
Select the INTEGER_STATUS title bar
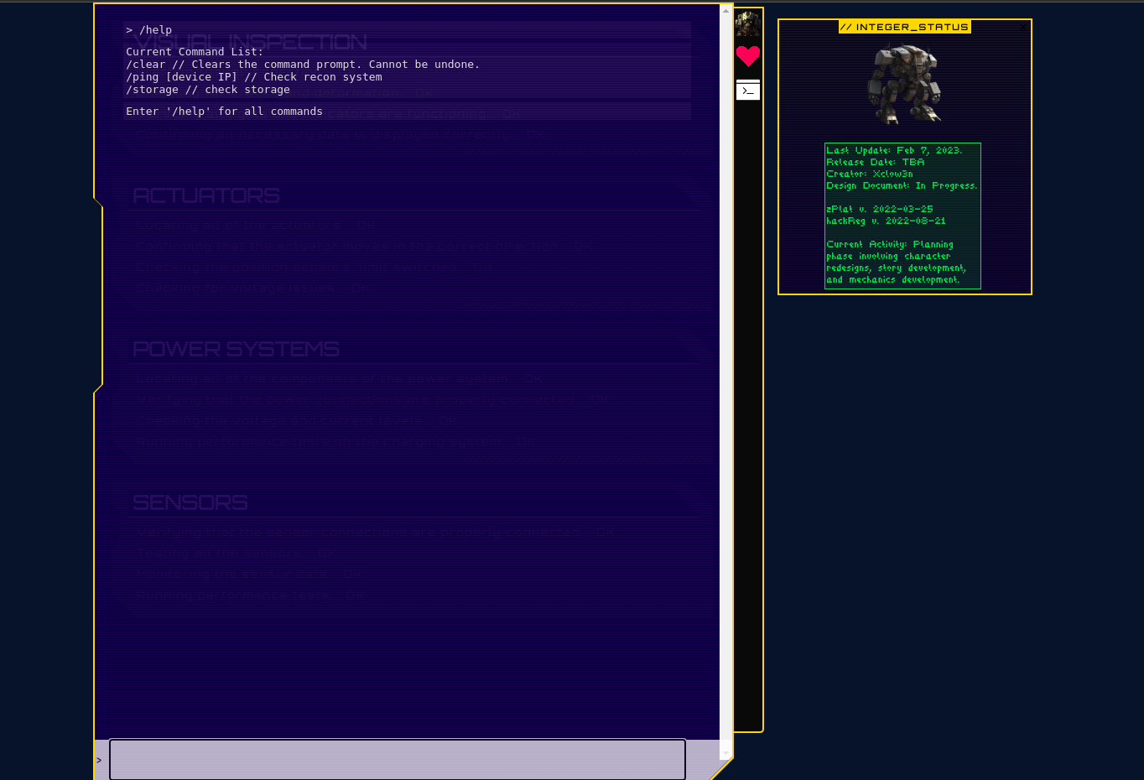(x=905, y=27)
